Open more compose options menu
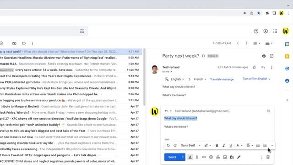Image resolution: width=293 pixels, height=165 pixels. pyautogui.click(x=261, y=157)
